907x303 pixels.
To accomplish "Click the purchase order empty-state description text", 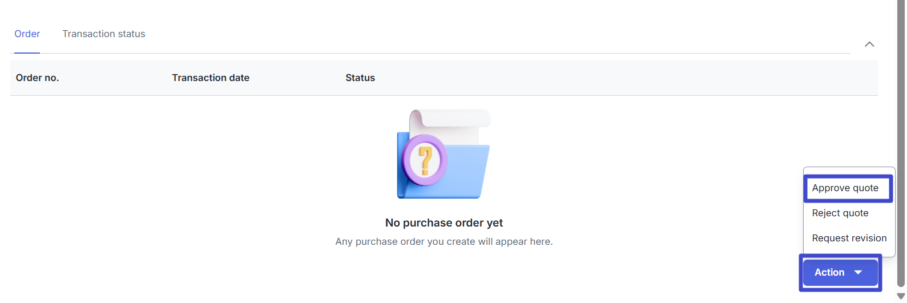I will coord(444,242).
